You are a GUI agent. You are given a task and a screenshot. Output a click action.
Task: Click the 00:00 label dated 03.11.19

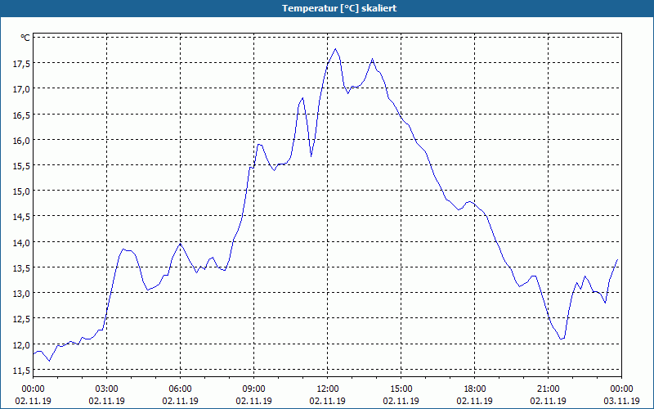point(621,389)
